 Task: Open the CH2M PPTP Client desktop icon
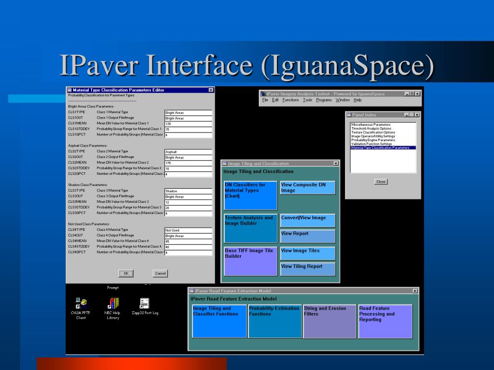coord(81,304)
